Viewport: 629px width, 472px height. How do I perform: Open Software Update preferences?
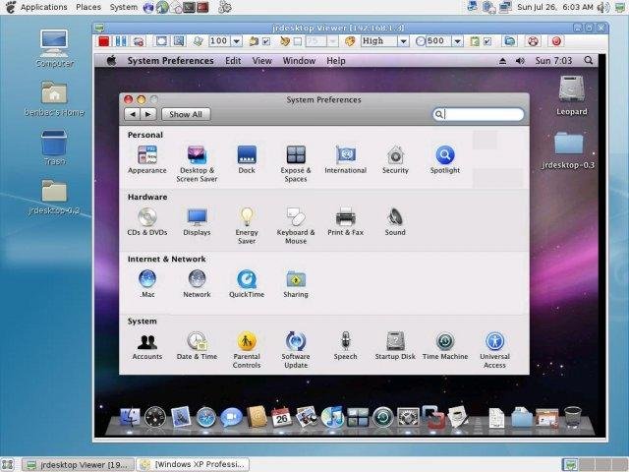pos(296,350)
